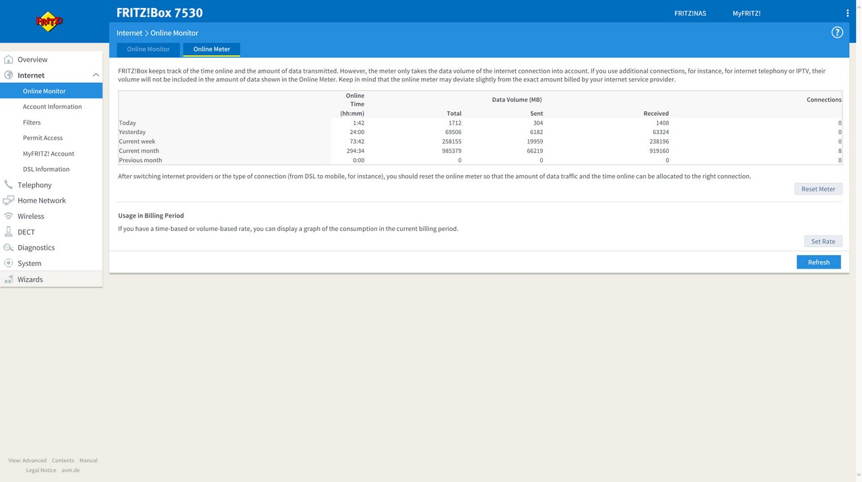Viewport: 862px width, 482px height.
Task: Open the Manual link in footer
Action: tap(88, 460)
